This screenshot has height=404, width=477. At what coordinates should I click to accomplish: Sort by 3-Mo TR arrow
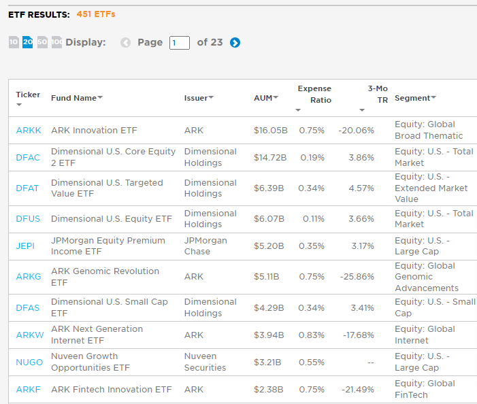point(362,110)
